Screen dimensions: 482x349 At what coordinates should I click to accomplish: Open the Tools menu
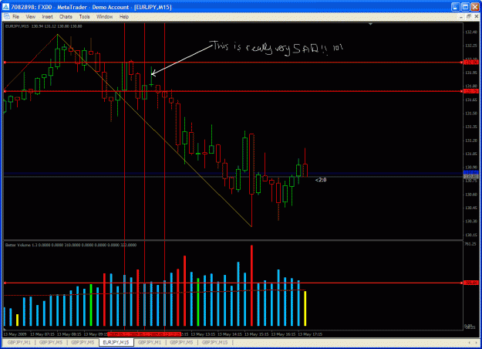coord(85,17)
